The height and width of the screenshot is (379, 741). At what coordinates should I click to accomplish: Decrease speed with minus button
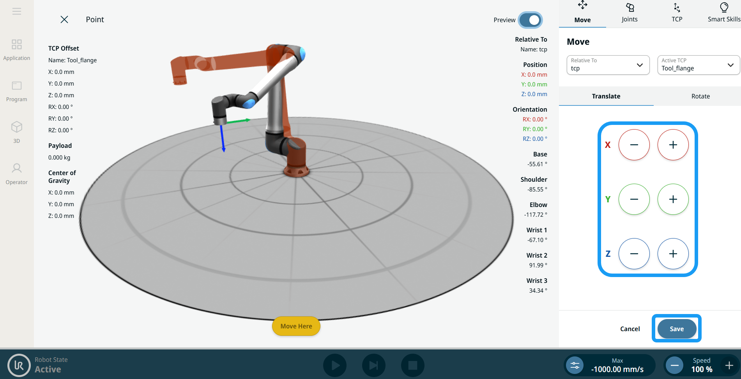tap(674, 365)
